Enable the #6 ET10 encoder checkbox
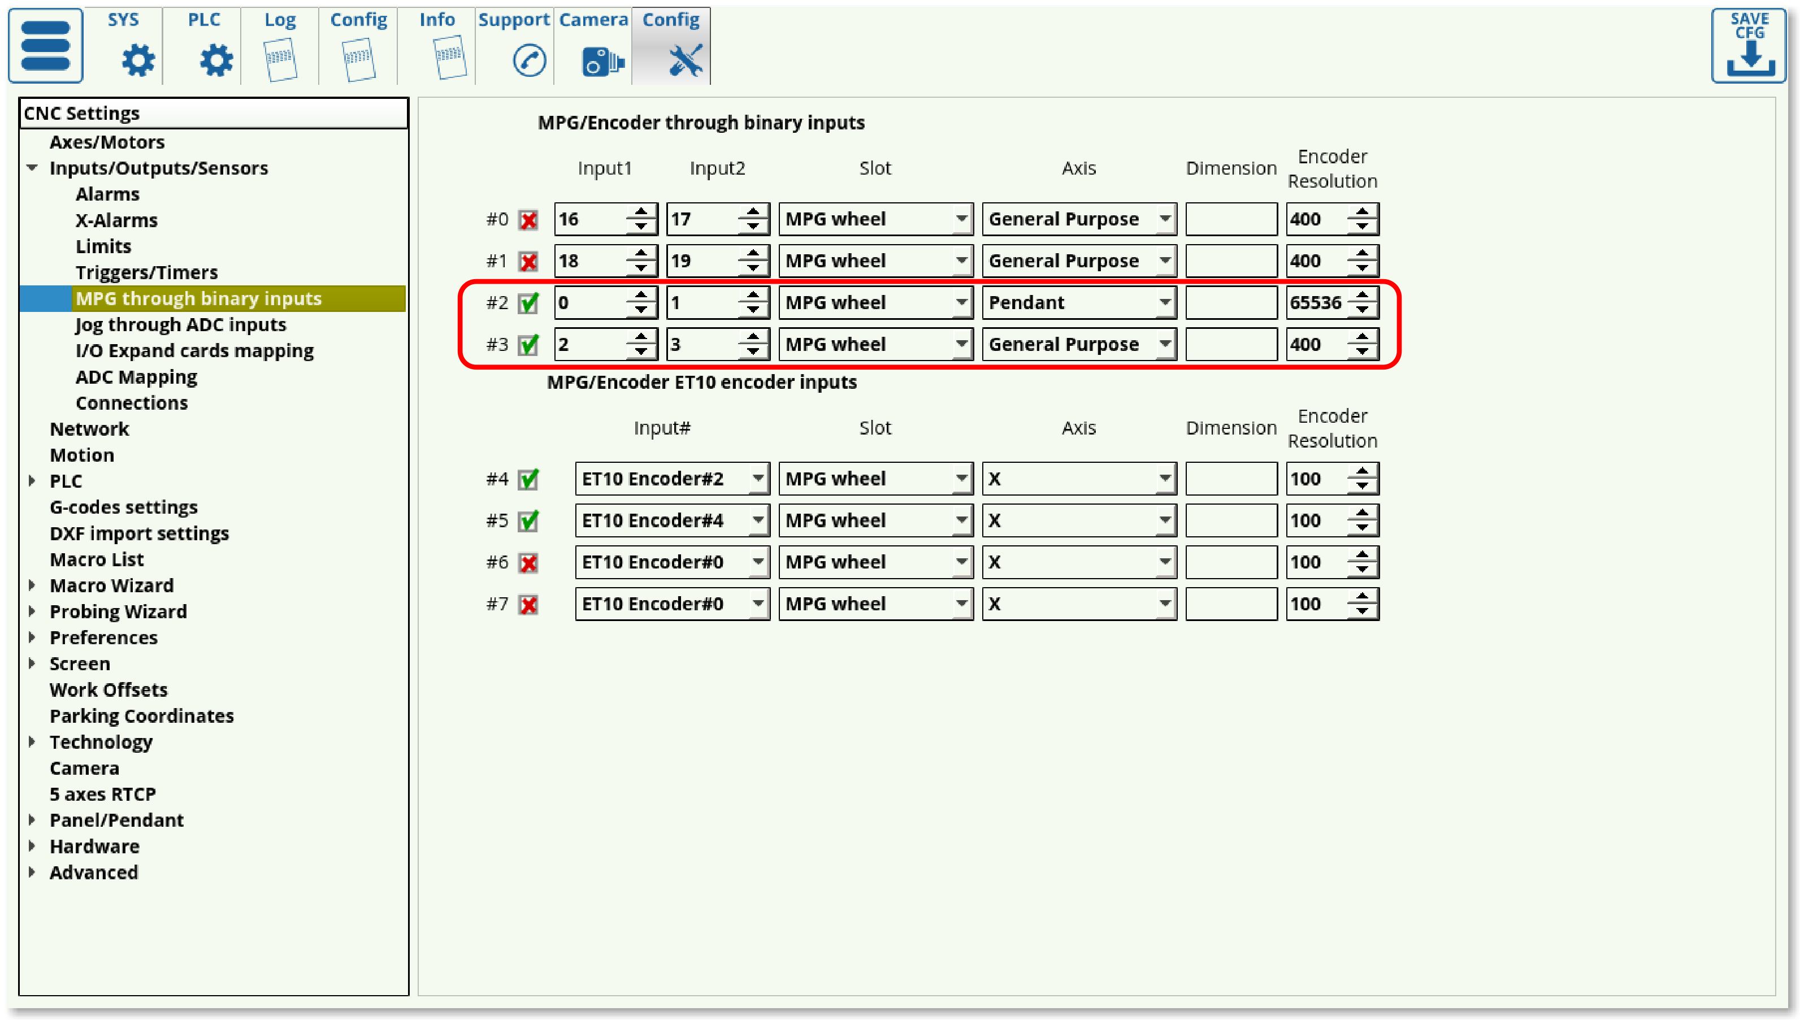Screen dimensions: 1800x1020 point(529,563)
